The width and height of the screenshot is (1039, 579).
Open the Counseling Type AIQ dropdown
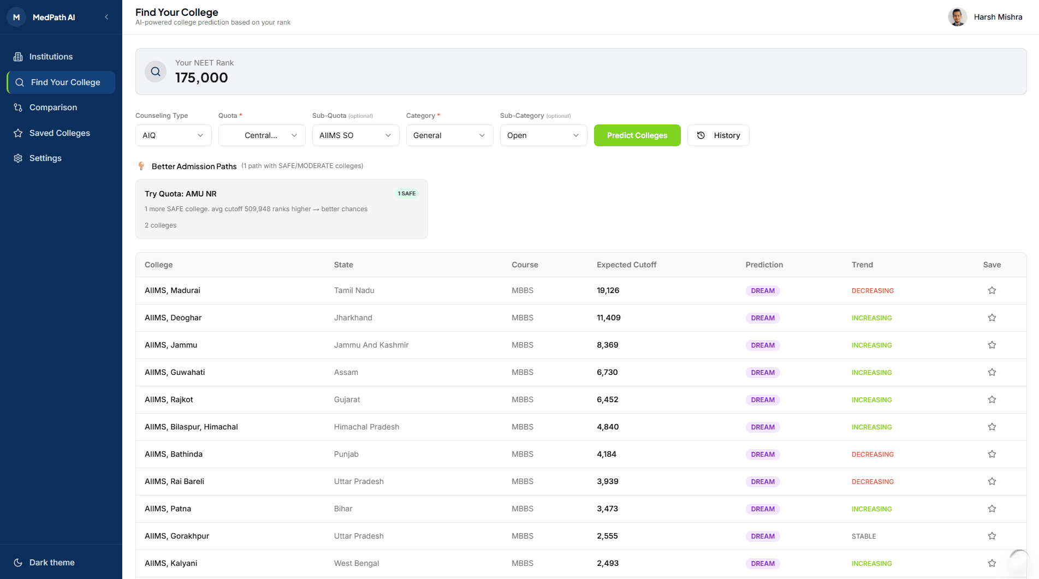pyautogui.click(x=173, y=135)
